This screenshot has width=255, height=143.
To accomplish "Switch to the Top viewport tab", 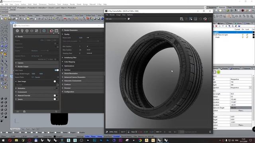I will pyautogui.click(x=23, y=129).
